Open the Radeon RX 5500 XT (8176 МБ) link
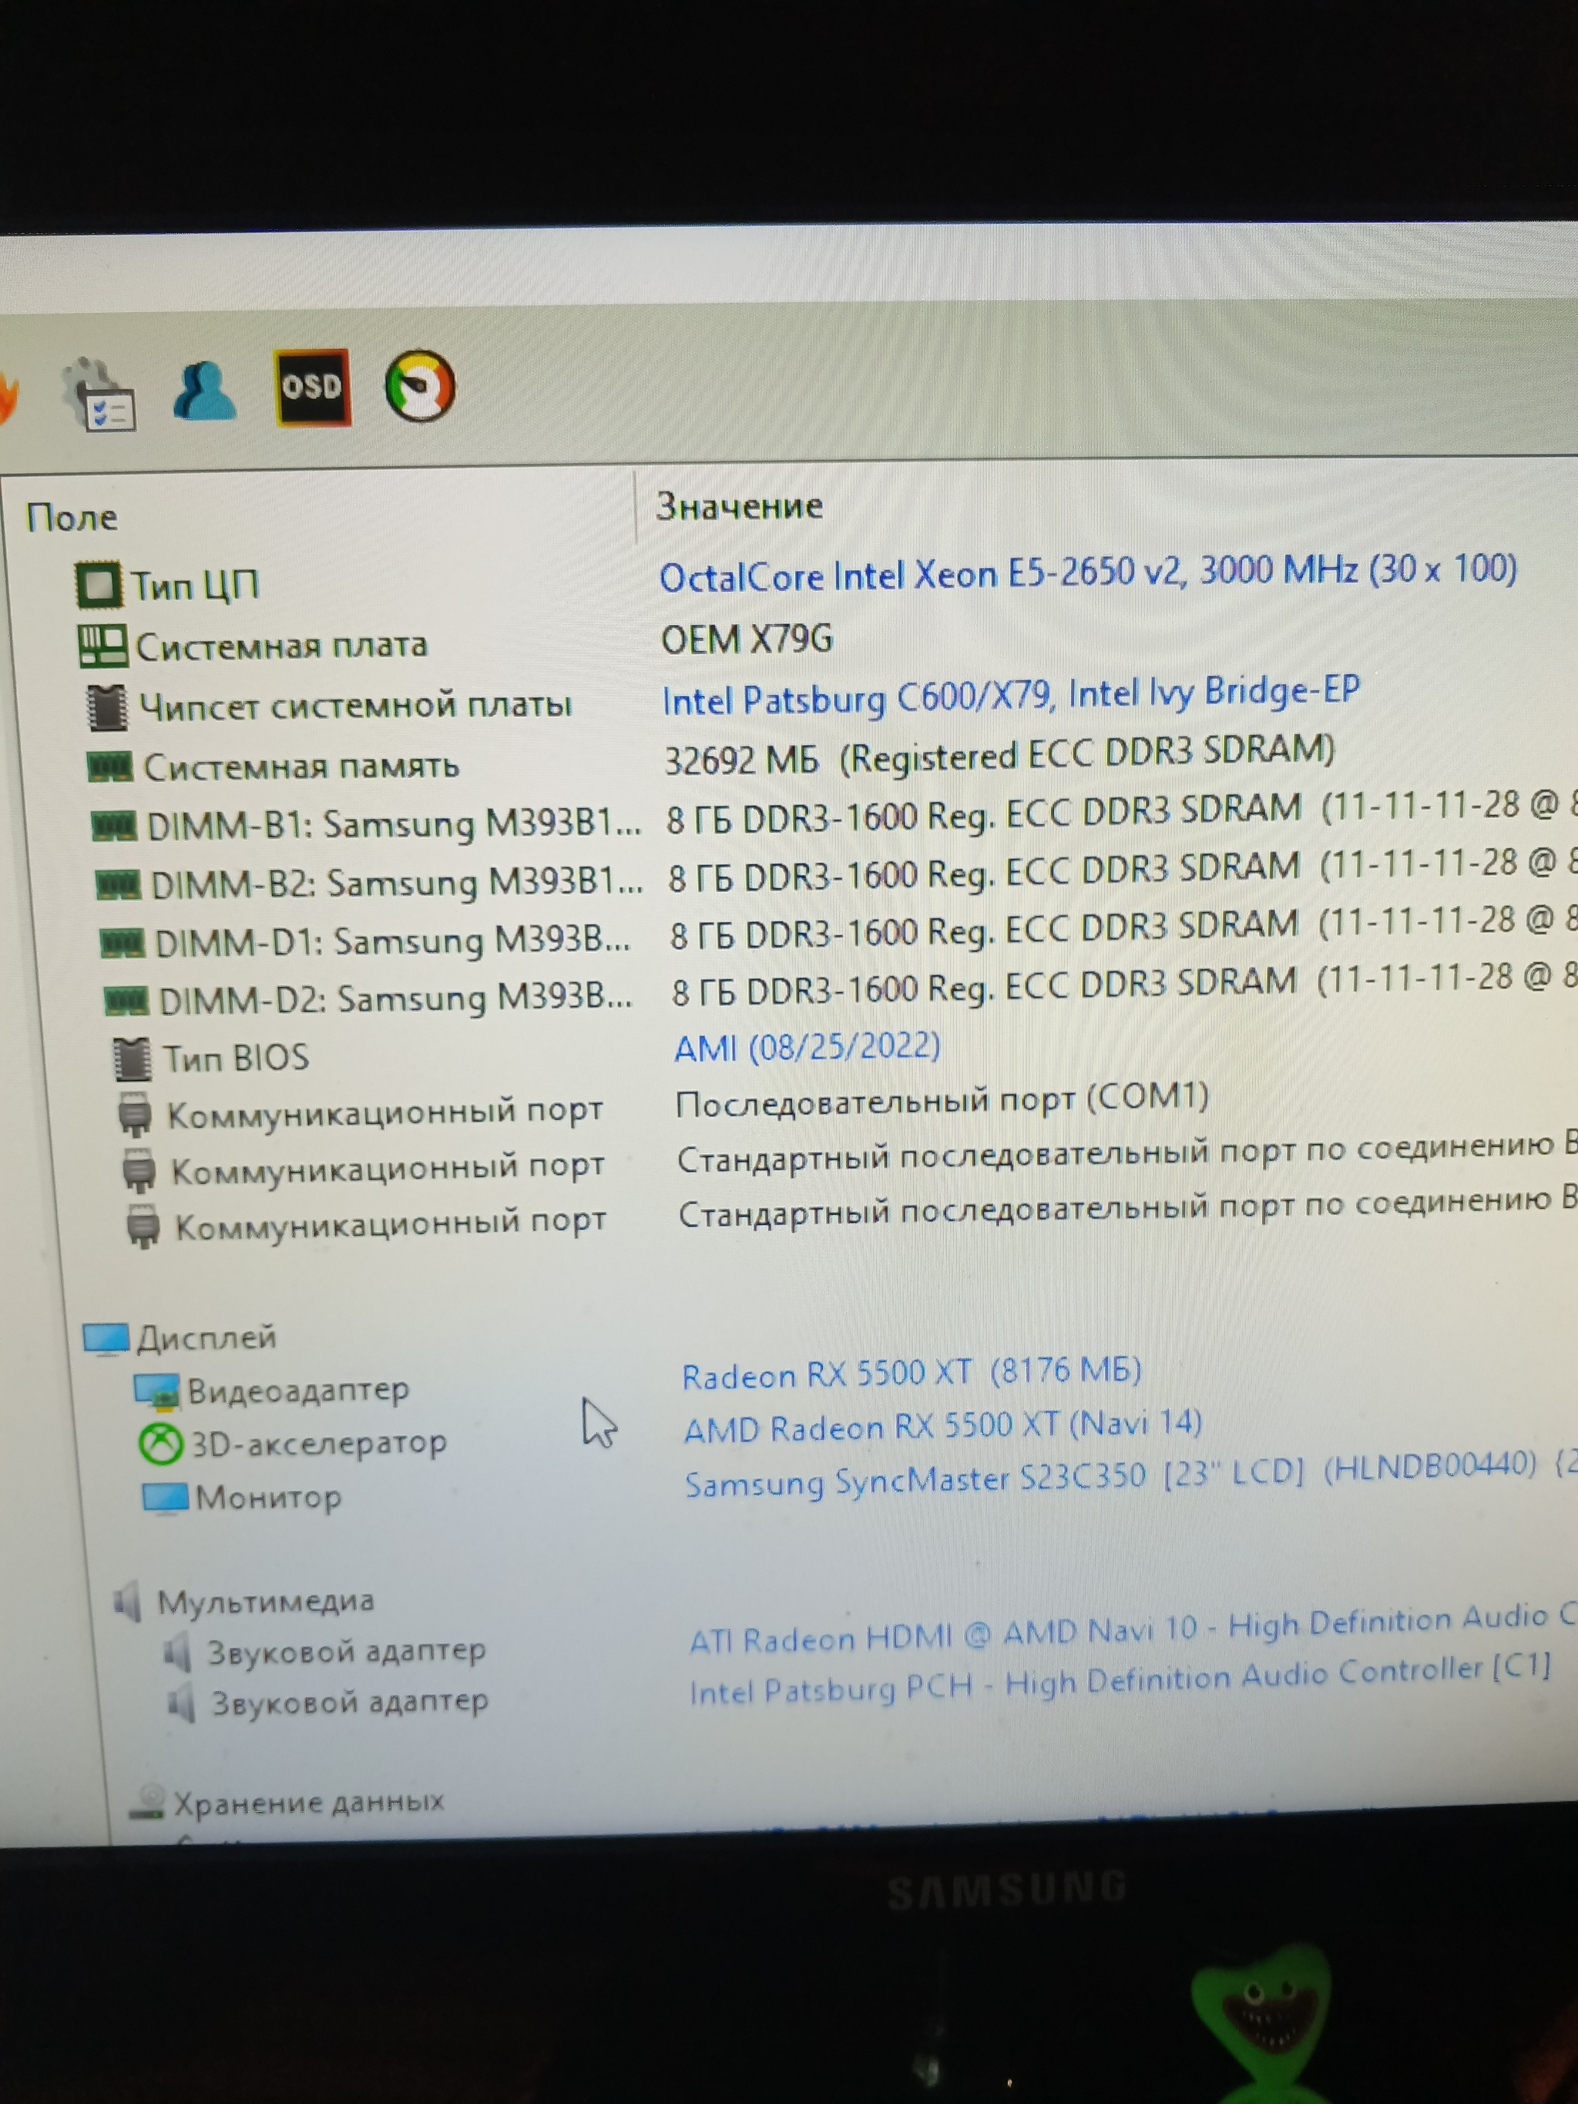1578x2104 pixels. 910,1373
